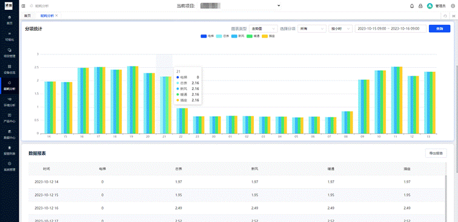Open the 选择分项 dropdown
The width and height of the screenshot is (458, 222).
(x=311, y=28)
